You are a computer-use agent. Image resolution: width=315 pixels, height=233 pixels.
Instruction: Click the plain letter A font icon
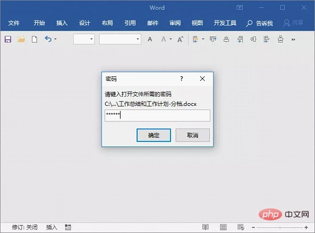click(150, 39)
